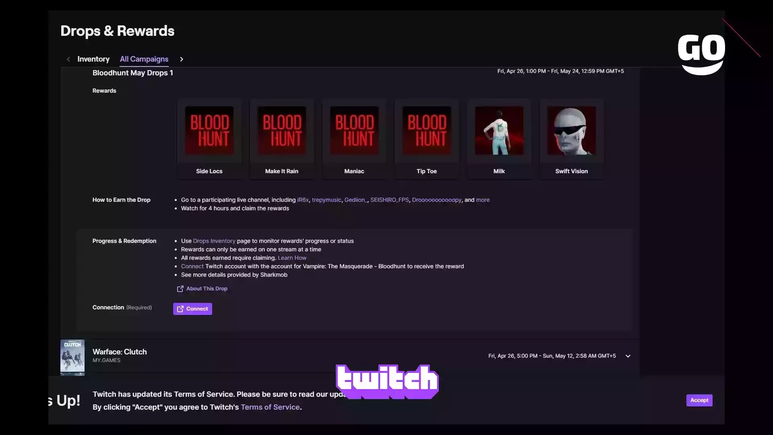The width and height of the screenshot is (773, 435).
Task: Click the left chevron beside Inventory
Action: pos(68,59)
